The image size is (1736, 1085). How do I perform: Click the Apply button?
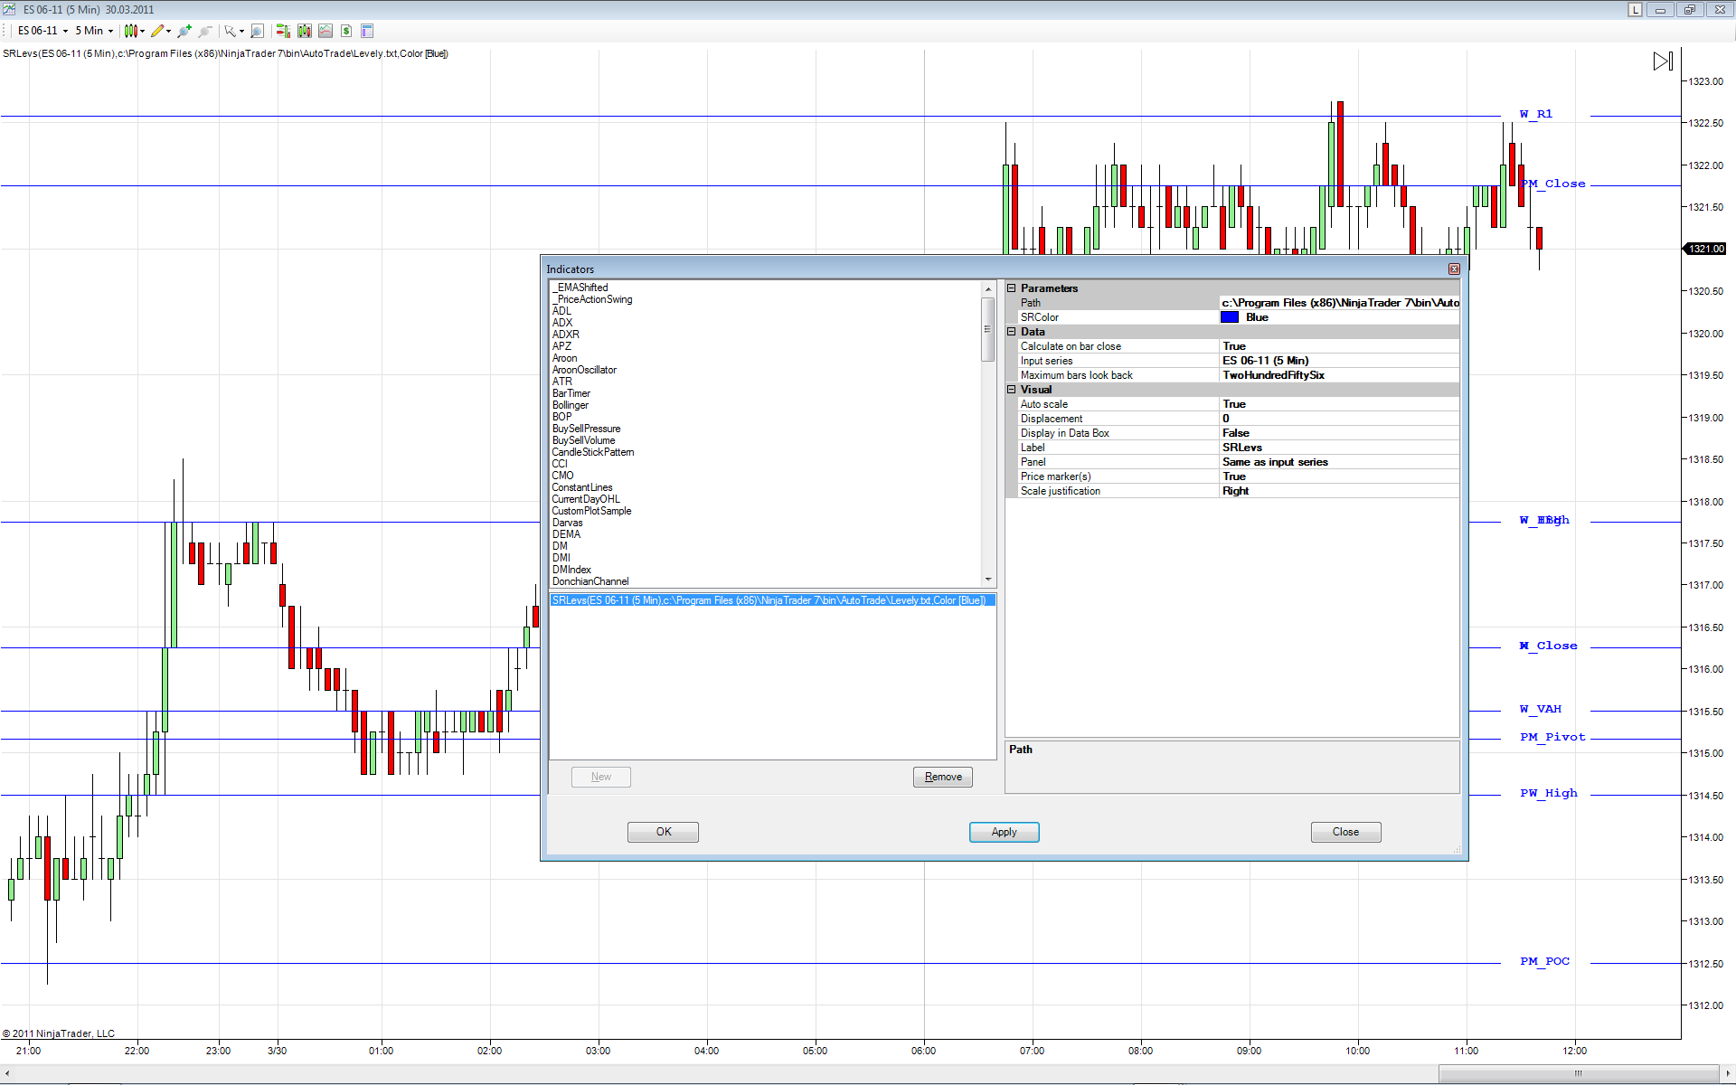click(1004, 832)
